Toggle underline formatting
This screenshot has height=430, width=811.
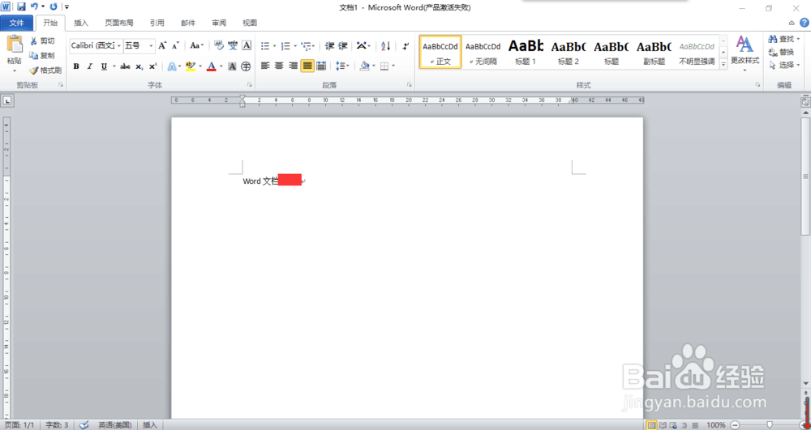click(104, 66)
